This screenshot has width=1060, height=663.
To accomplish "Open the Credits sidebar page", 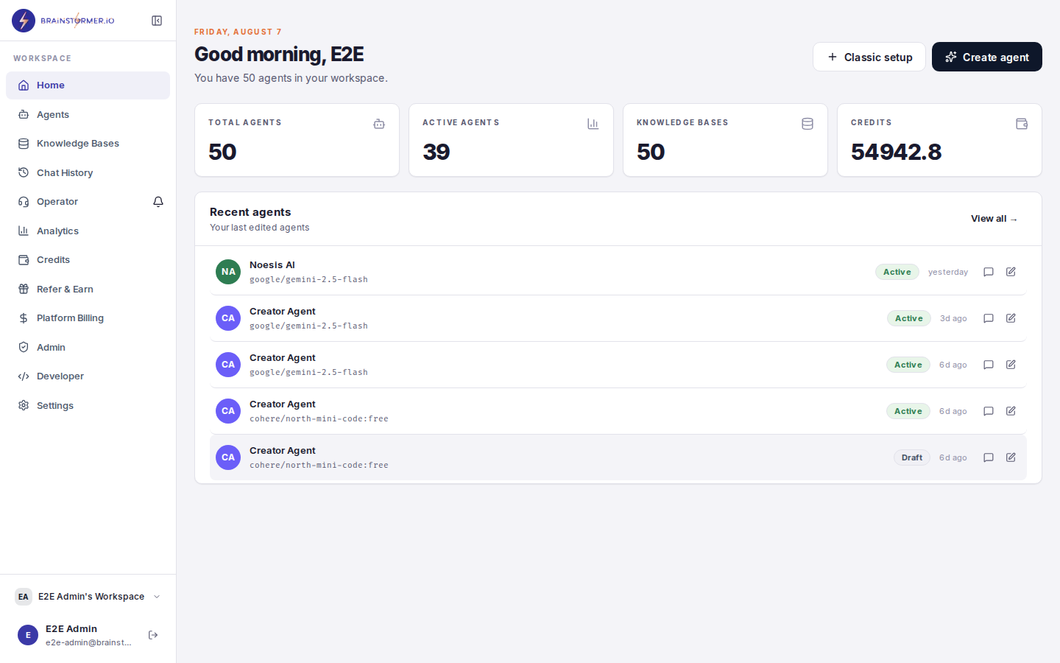I will tap(88, 260).
